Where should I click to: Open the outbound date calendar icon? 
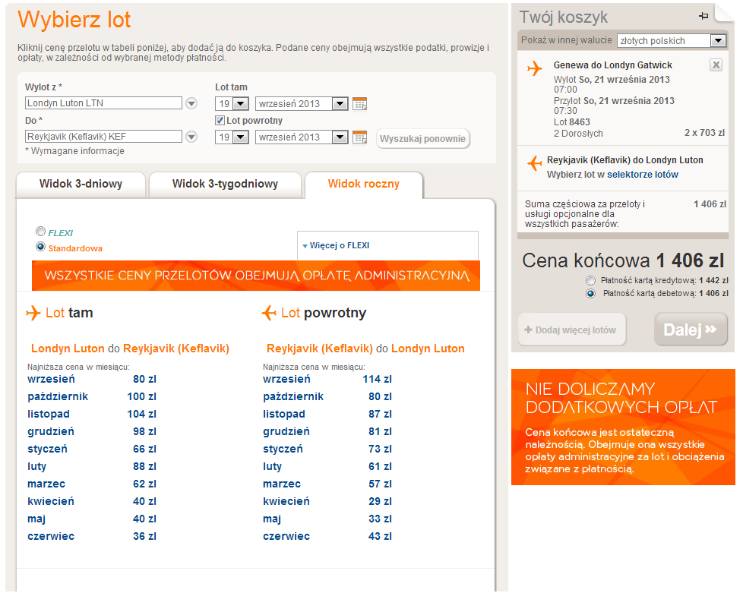[359, 104]
